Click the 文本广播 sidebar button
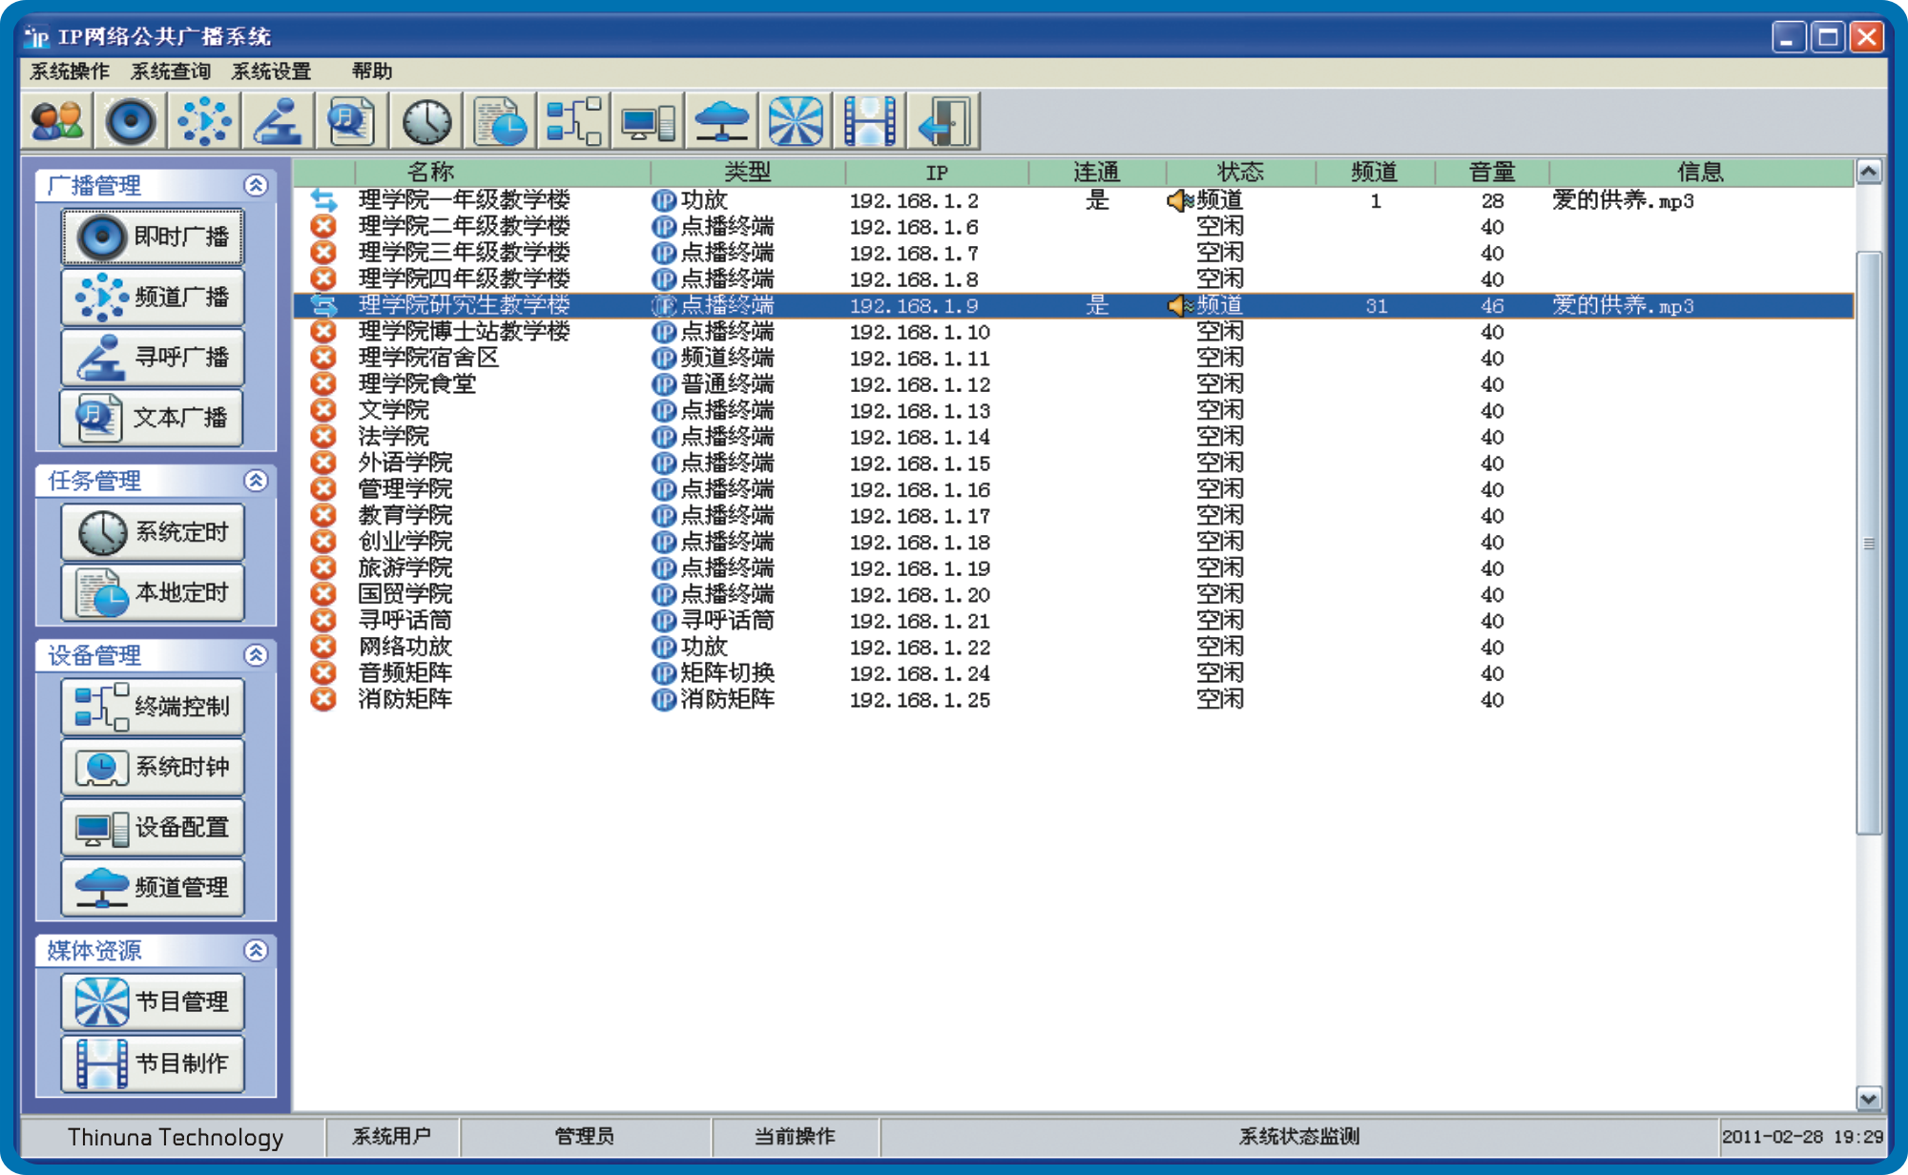Screen dimensions: 1908x1175 153,418
